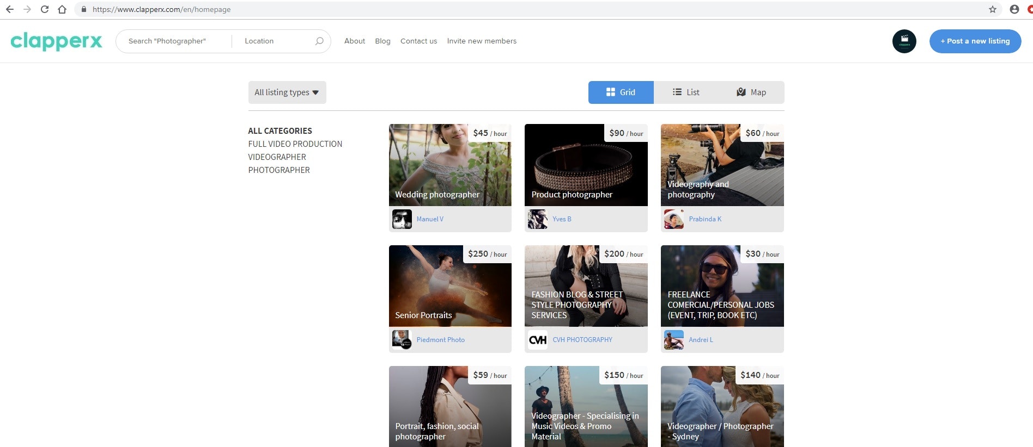Open Freelance Comercial/Personal Jobs listing
The height and width of the screenshot is (447, 1033).
pyautogui.click(x=722, y=286)
